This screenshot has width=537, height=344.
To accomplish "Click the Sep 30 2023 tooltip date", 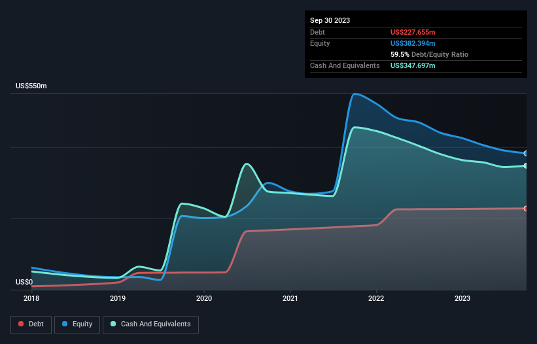I will [x=330, y=20].
